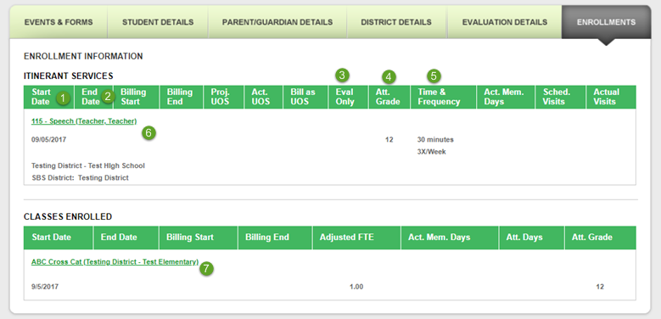Click the Itinerant Services Billing End header
This screenshot has width=661, height=319.
[182, 97]
